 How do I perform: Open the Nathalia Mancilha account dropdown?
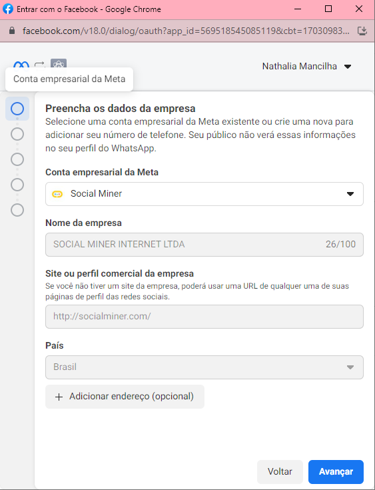click(307, 66)
